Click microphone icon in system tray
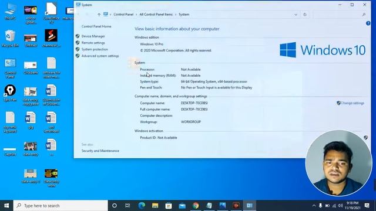Screen dimensions: 376x211 click(x=320, y=206)
